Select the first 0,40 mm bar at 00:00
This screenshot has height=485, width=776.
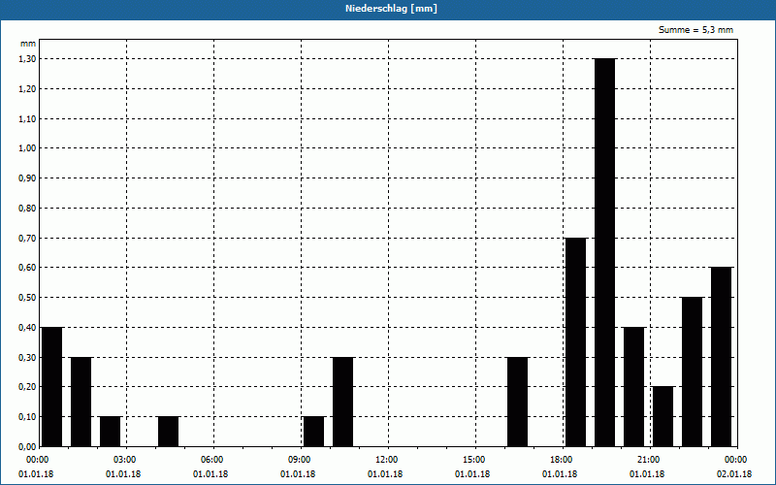tap(52, 386)
